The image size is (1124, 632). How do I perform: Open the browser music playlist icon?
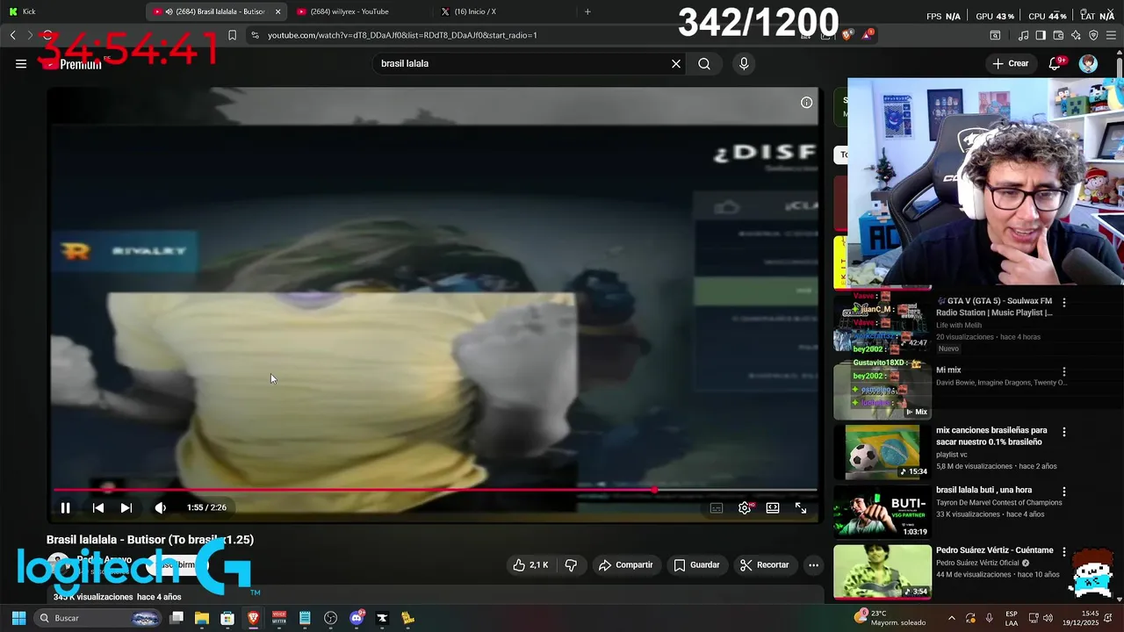pyautogui.click(x=1023, y=35)
